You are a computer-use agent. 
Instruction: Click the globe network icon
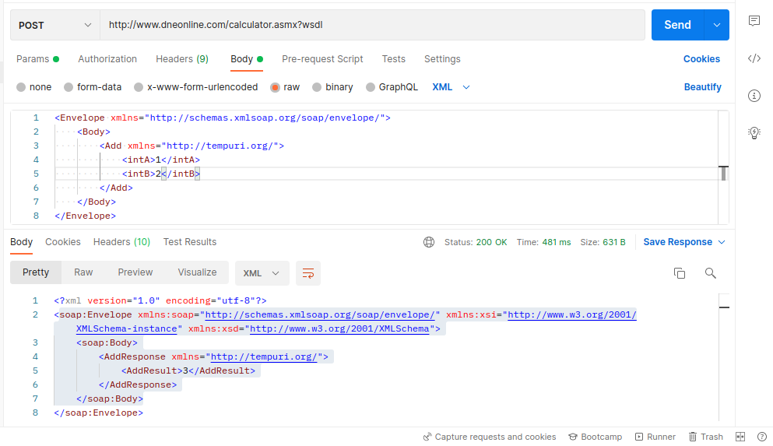coord(429,242)
